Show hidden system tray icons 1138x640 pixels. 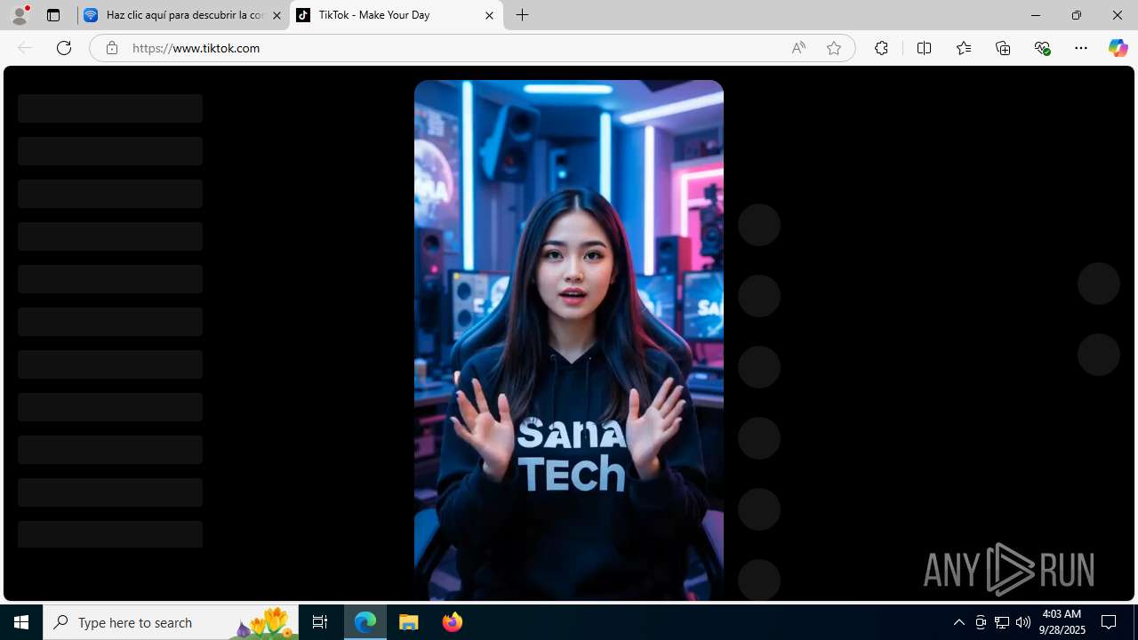(x=958, y=622)
